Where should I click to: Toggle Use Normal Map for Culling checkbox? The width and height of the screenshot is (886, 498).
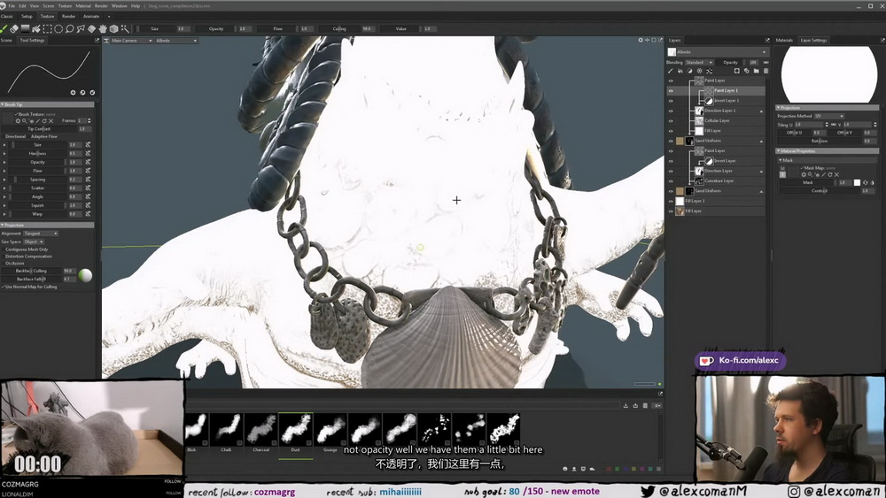pyautogui.click(x=3, y=287)
